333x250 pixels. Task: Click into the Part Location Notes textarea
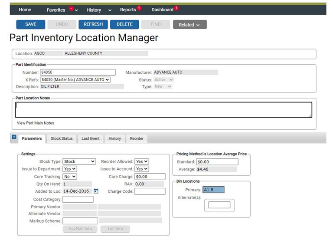click(163, 110)
